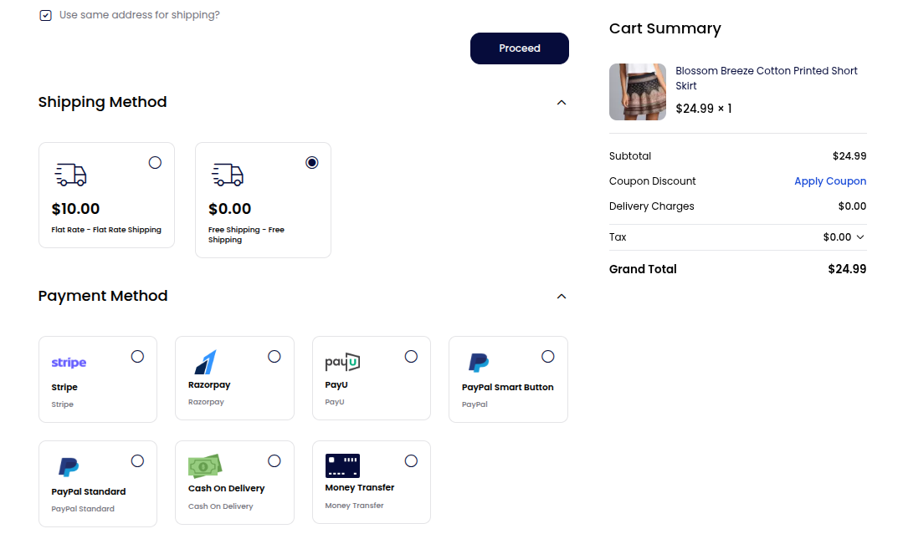The width and height of the screenshot is (903, 544).
Task: Select the Stripe payment logo icon
Action: click(x=68, y=362)
